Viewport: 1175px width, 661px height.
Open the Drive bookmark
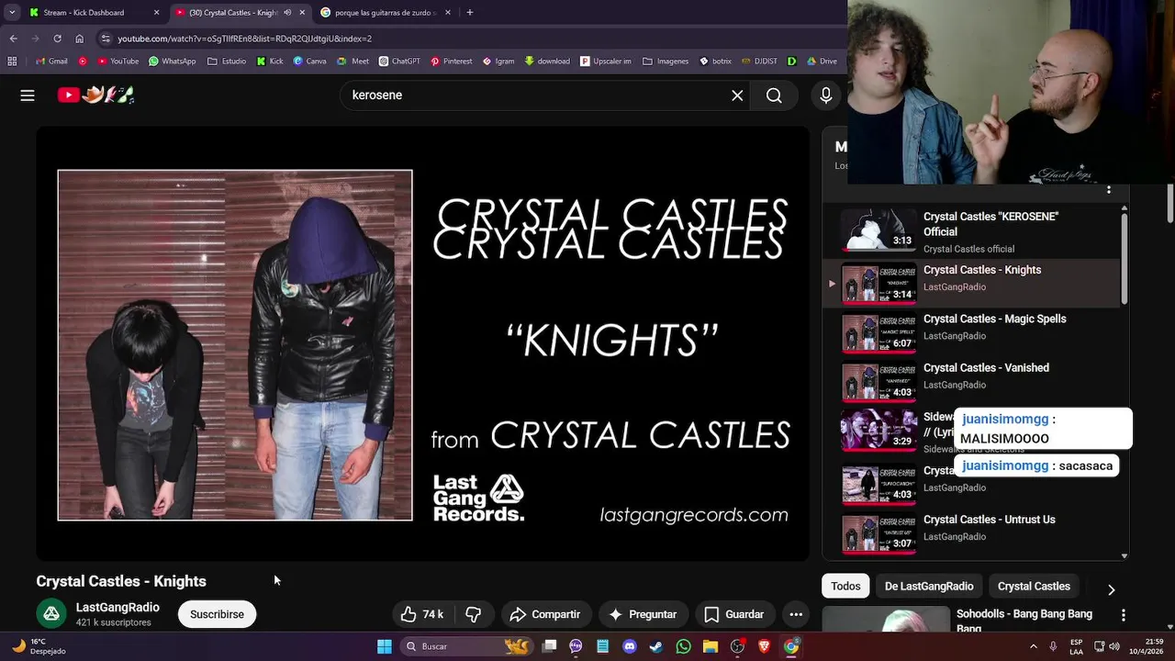coord(822,62)
